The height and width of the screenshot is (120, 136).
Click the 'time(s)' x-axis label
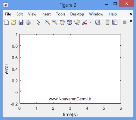tap(70, 115)
